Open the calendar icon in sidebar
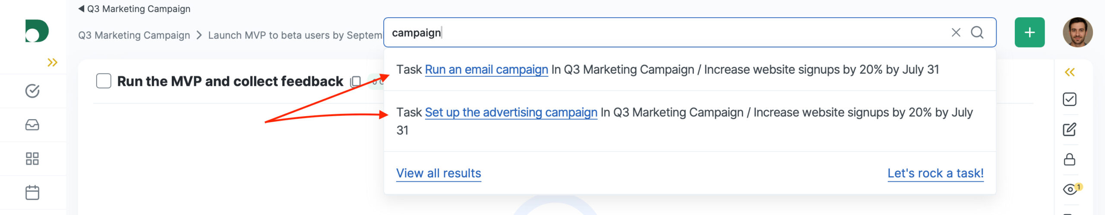This screenshot has width=1105, height=215. tap(32, 193)
